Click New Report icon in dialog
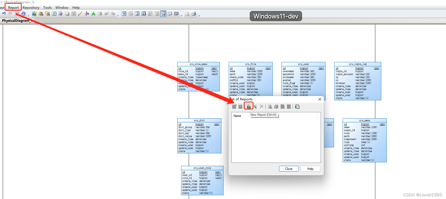 [x=249, y=107]
